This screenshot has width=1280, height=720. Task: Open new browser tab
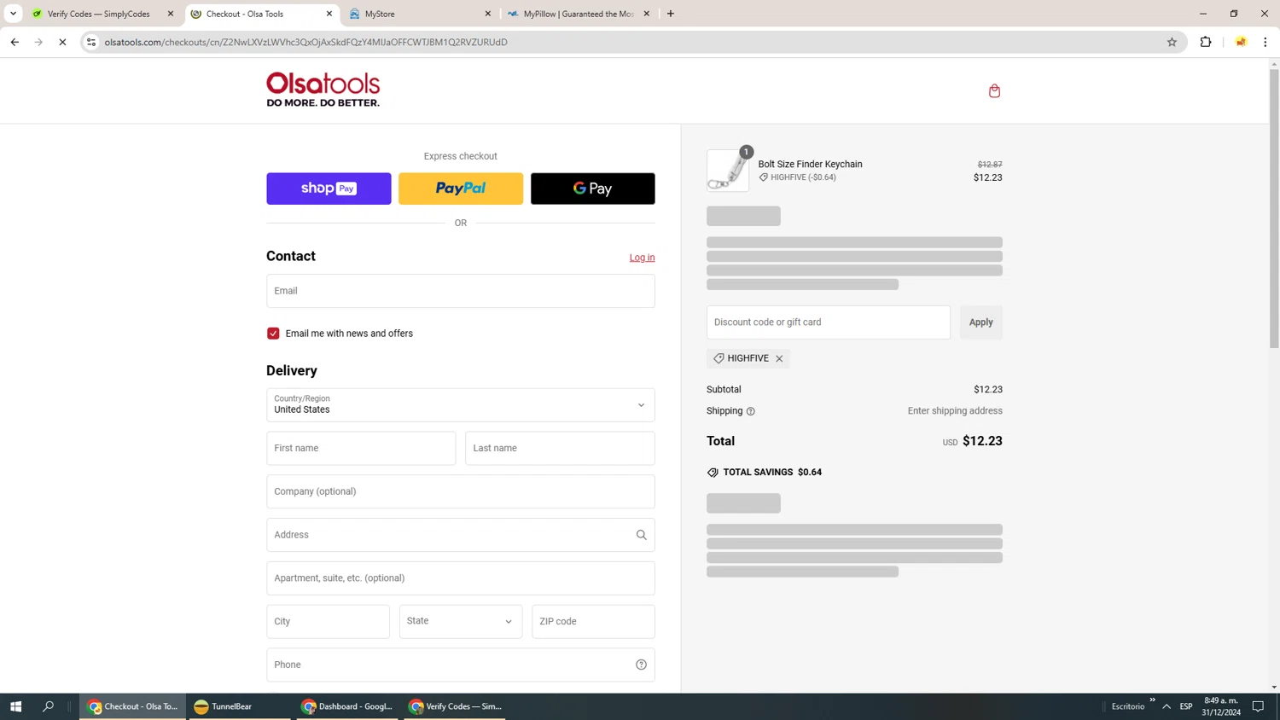[x=671, y=14]
